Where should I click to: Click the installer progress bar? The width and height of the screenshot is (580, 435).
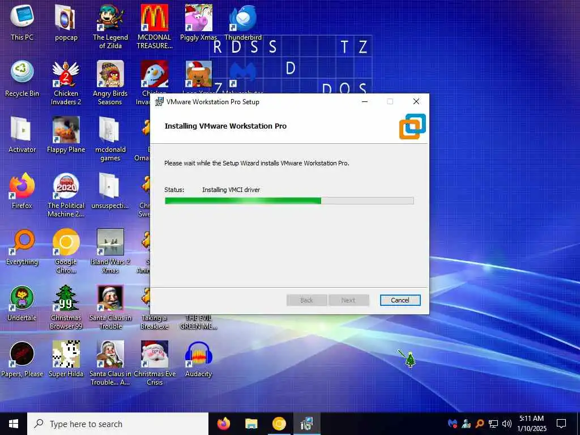(289, 201)
